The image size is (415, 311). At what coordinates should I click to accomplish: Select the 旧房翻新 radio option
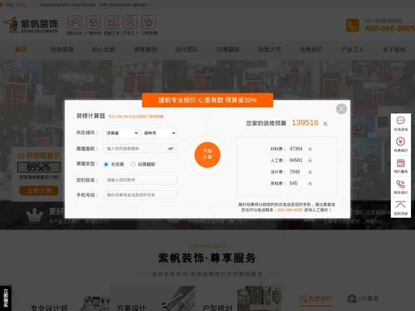click(x=133, y=165)
